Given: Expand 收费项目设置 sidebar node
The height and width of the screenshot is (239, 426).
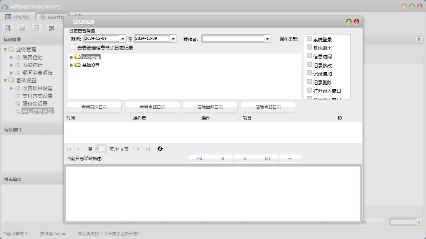Looking at the screenshot, I should tap(11, 88).
